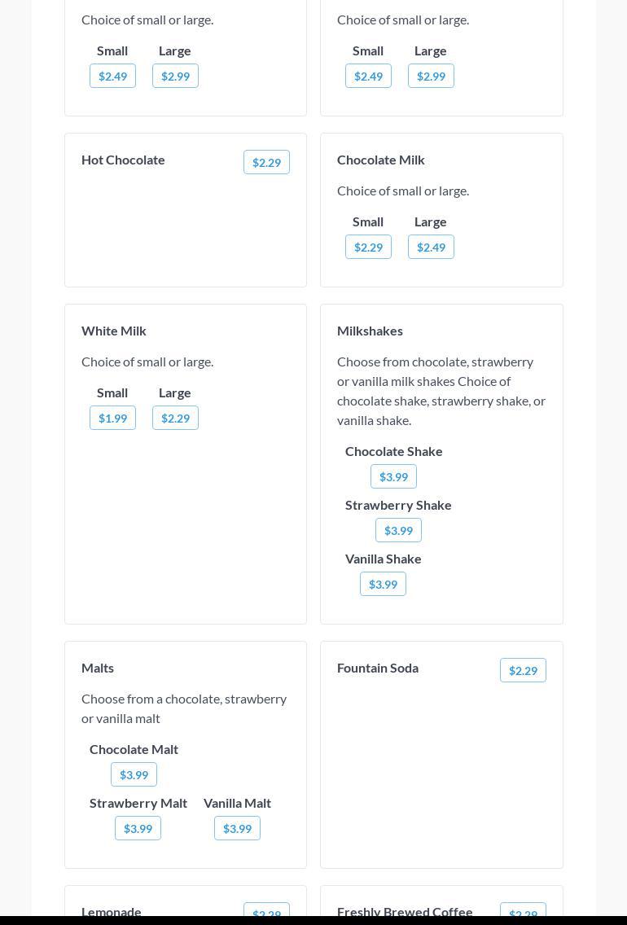The height and width of the screenshot is (925, 627).
Task: Add Chocolate Shake for $3.99
Action: 393,476
